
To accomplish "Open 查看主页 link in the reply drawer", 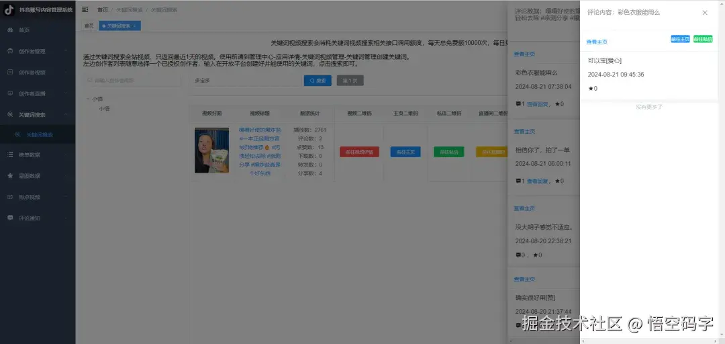I will click(x=597, y=42).
